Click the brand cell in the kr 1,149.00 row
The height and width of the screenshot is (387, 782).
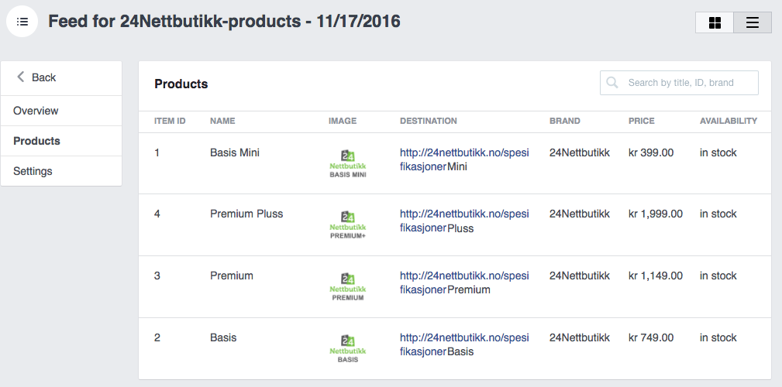coord(580,276)
